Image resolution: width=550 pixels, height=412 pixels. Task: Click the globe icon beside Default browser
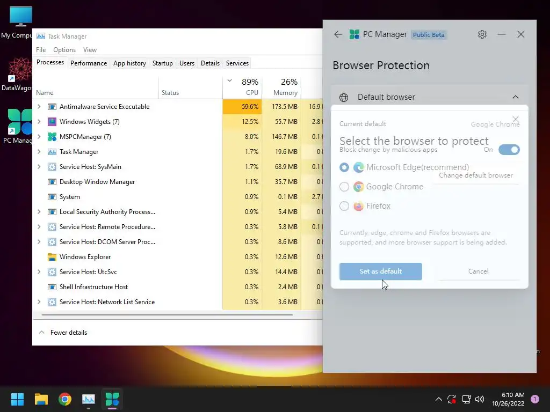click(x=344, y=98)
